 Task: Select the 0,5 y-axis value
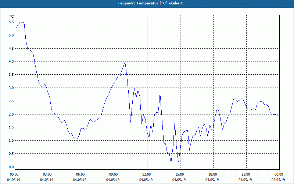[x=11, y=153]
